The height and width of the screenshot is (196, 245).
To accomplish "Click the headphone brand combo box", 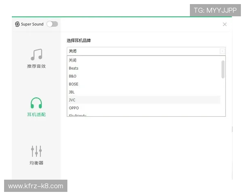I will (x=146, y=51).
